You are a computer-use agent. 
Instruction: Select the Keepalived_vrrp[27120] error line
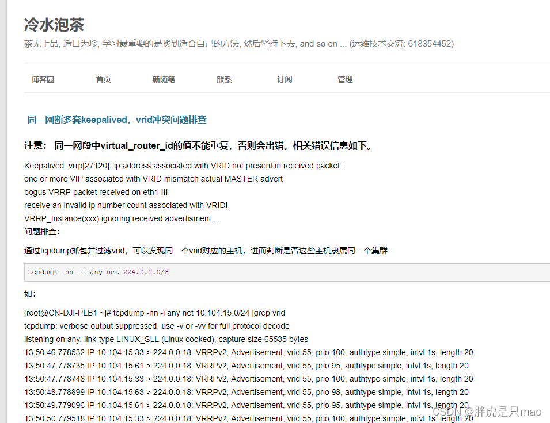click(x=184, y=166)
